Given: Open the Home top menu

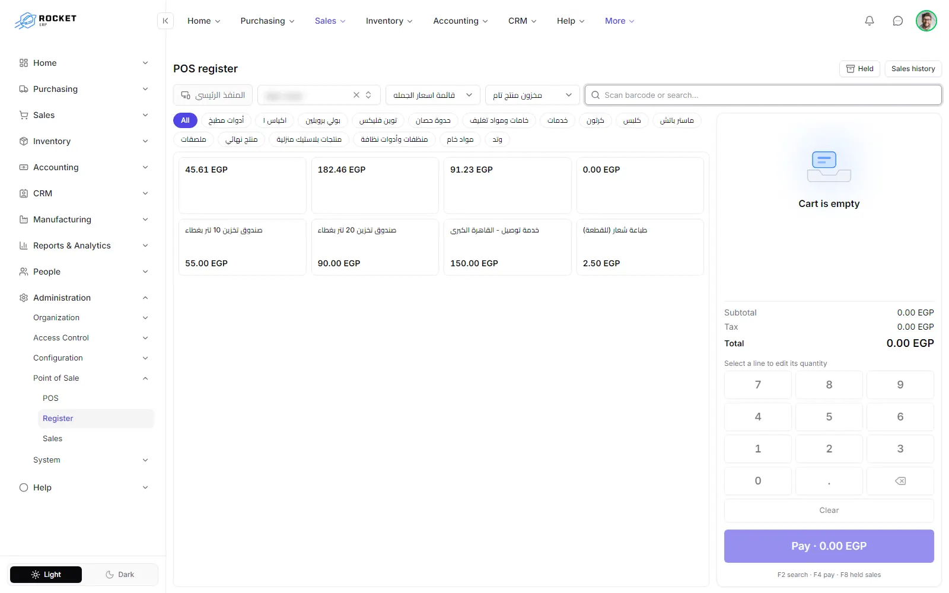Looking at the screenshot, I should tap(204, 21).
